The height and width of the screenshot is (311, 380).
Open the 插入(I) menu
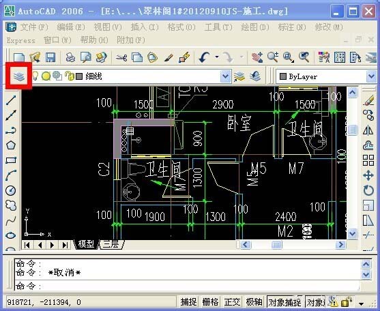(145, 27)
